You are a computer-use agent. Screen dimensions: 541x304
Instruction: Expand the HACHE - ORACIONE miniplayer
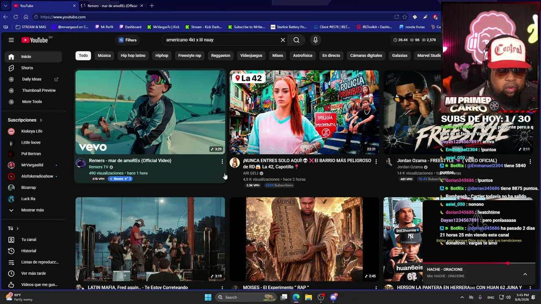(x=525, y=274)
